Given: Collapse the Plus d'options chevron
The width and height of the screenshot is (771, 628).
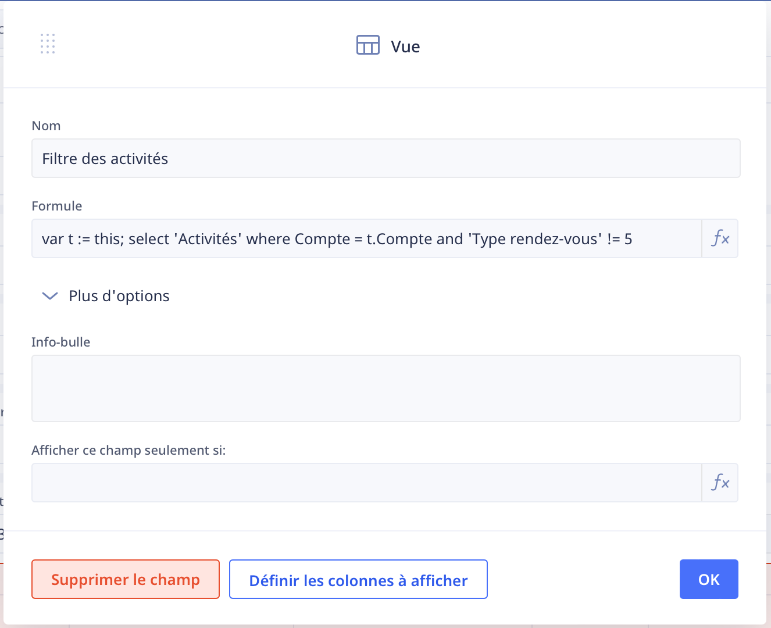Looking at the screenshot, I should [x=50, y=296].
